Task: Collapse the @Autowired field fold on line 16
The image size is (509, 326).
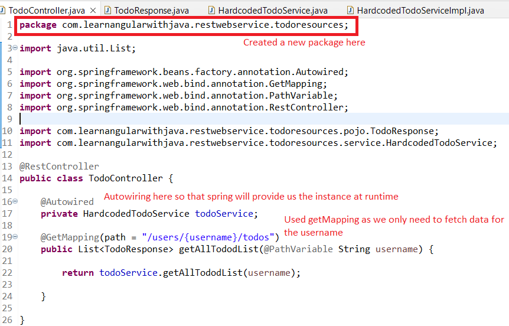Action: 15,201
